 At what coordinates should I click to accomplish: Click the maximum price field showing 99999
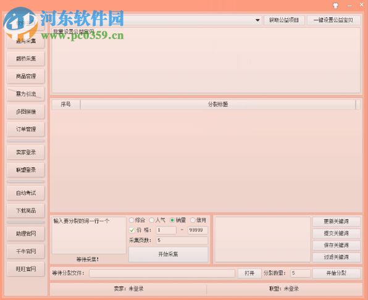tap(198, 230)
